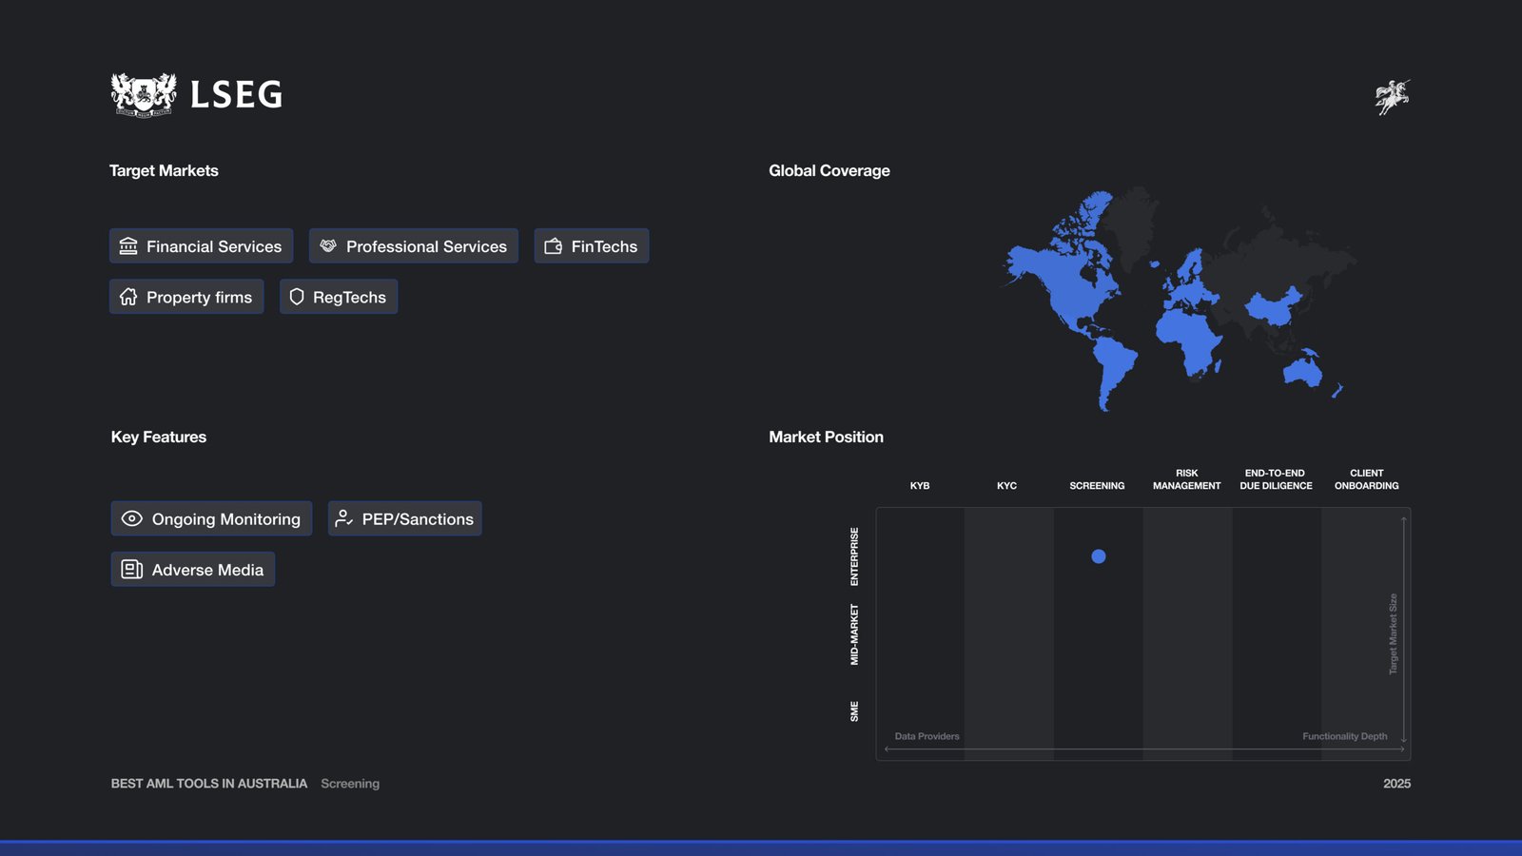Click the 2025 year label
This screenshot has width=1522, height=856.
(1397, 784)
